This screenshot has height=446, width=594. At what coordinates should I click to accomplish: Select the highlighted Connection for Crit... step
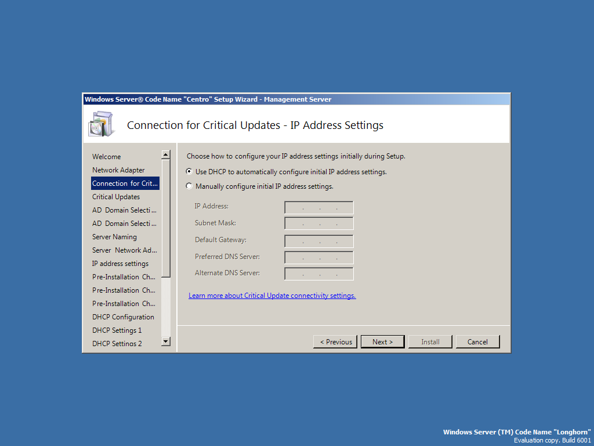click(x=125, y=183)
